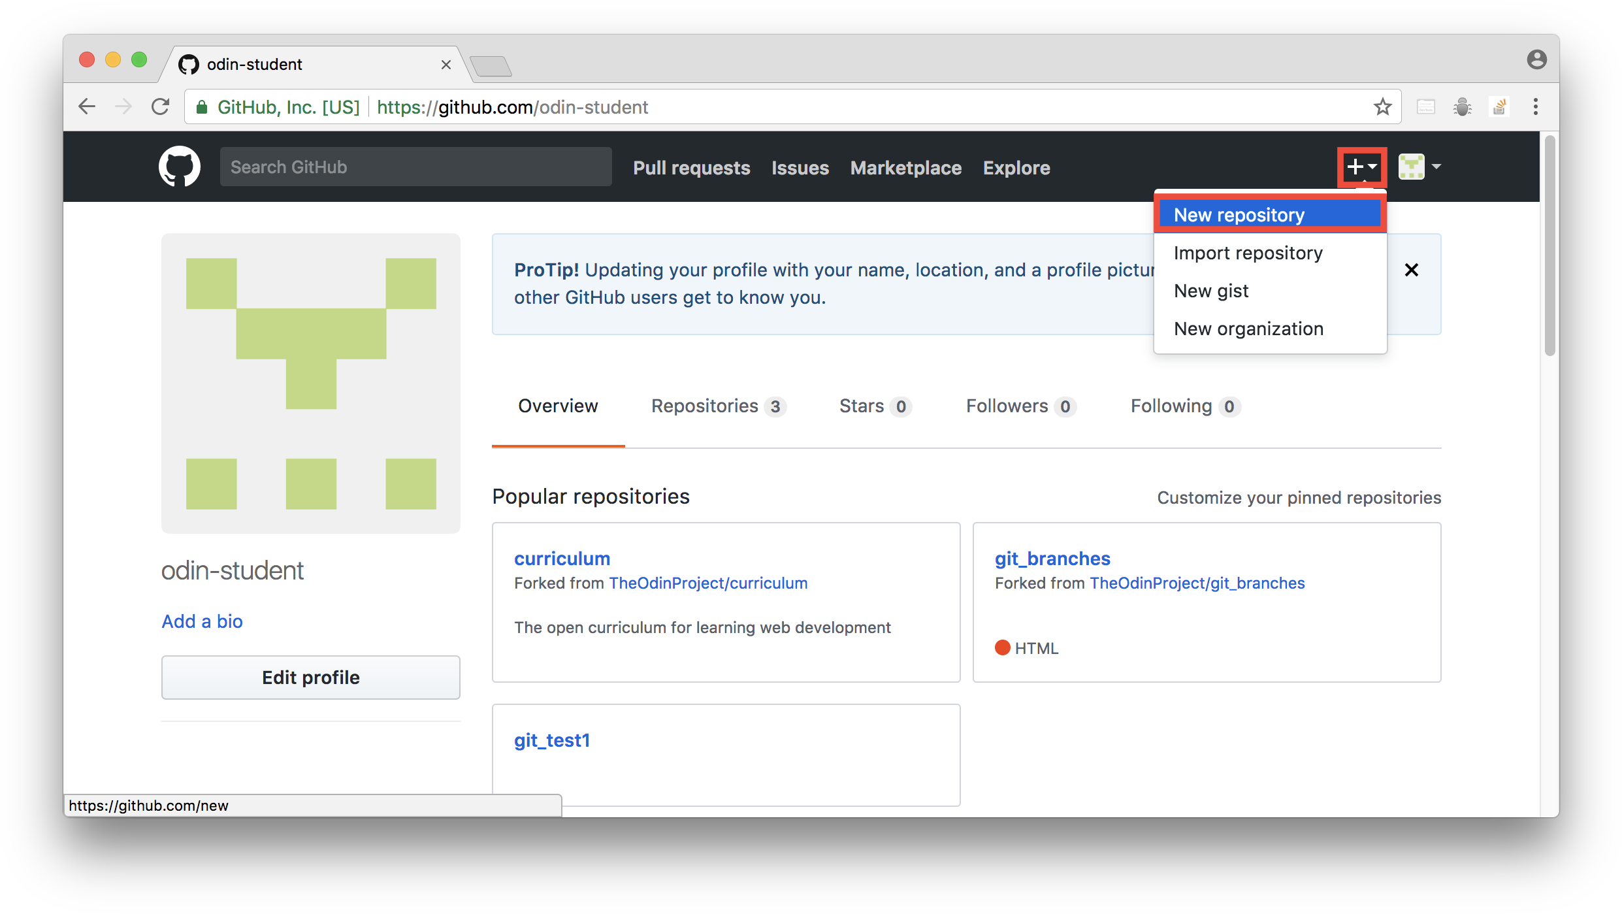Open a new browser tab
The width and height of the screenshot is (1622, 914).
click(x=491, y=66)
